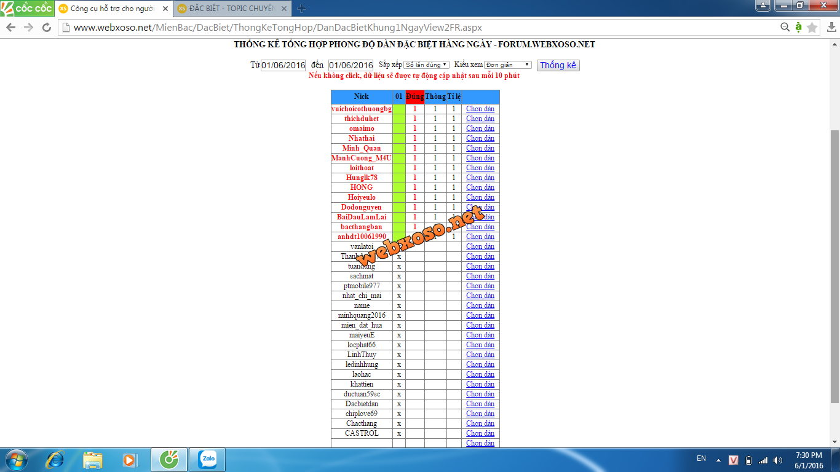Click the network signal tray icon
840x472 pixels.
tap(763, 460)
